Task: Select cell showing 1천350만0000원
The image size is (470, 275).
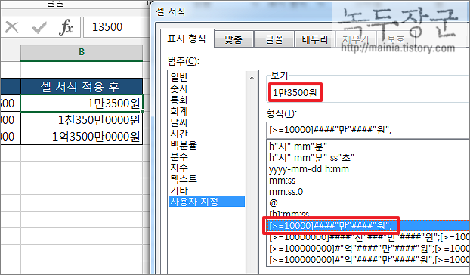Action: pyautogui.click(x=82, y=120)
